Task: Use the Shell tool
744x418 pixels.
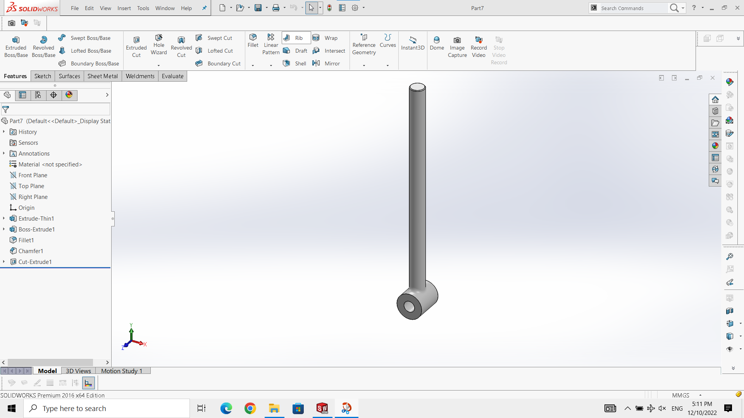Action: pos(294,63)
